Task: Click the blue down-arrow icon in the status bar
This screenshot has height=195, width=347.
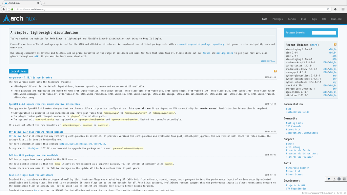Action: (328, 178)
